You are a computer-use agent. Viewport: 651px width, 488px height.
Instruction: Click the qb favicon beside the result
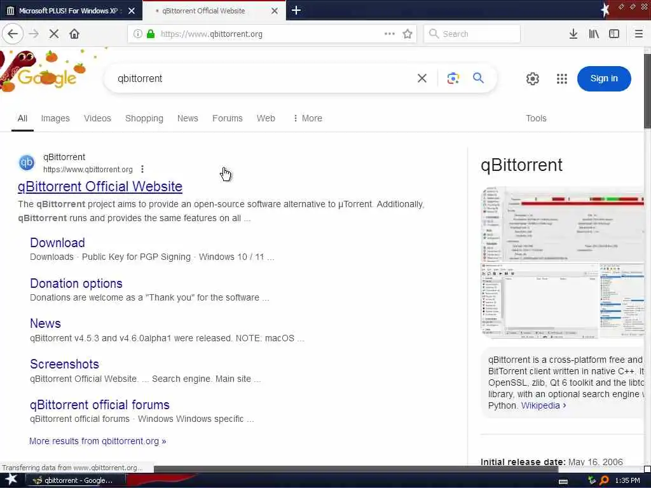click(27, 163)
